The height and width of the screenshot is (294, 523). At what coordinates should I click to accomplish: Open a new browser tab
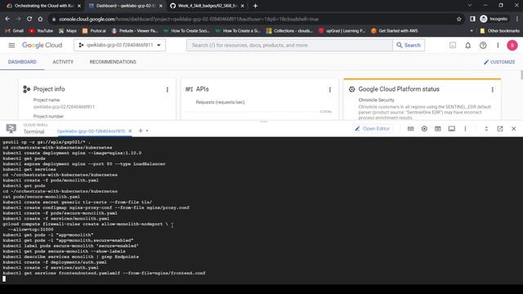pyautogui.click(x=255, y=6)
